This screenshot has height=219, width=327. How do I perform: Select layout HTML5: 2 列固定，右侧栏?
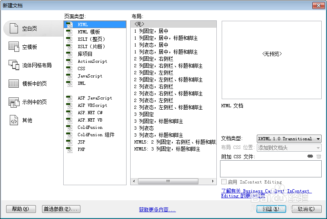coord(174,142)
